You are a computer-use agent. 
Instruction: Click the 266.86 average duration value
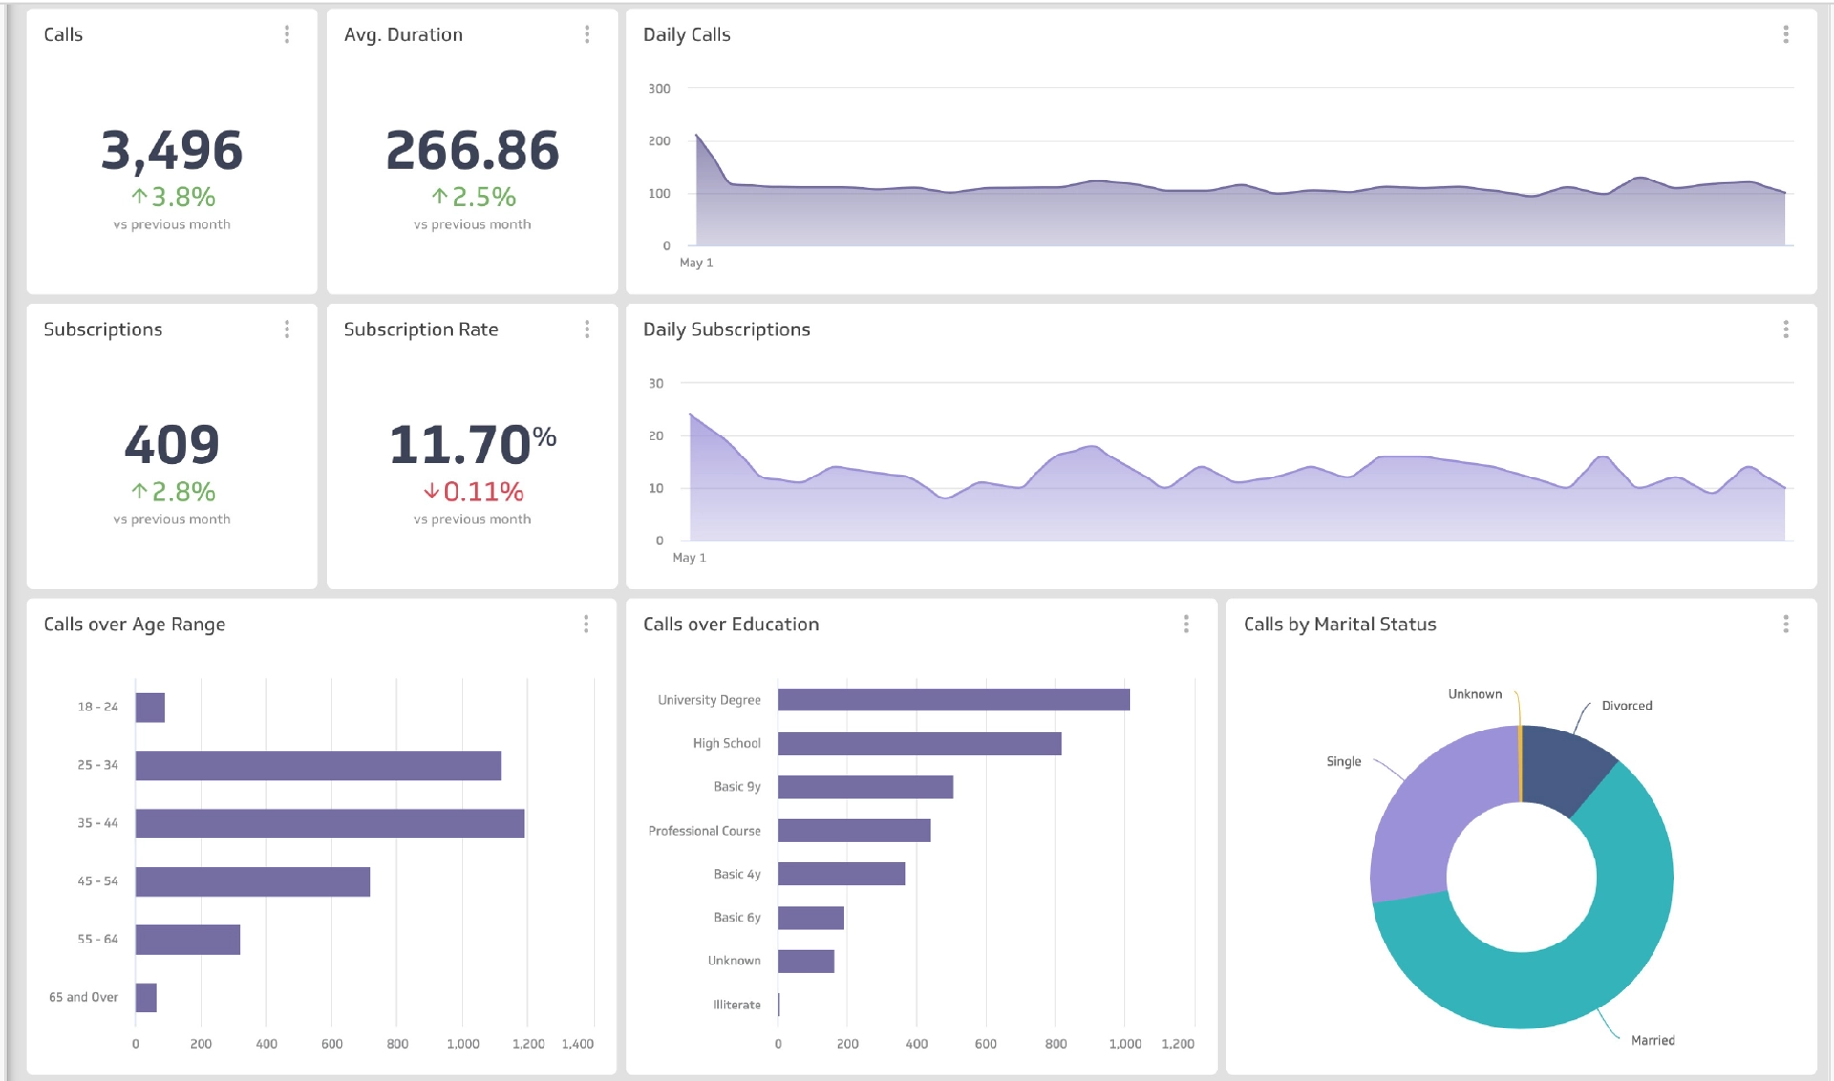[472, 151]
